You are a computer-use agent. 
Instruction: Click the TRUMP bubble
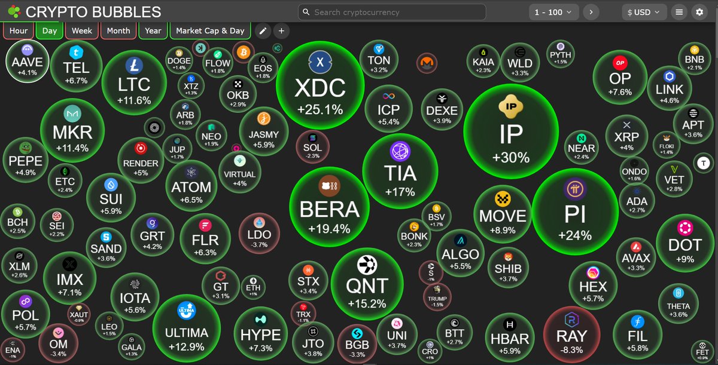click(437, 296)
